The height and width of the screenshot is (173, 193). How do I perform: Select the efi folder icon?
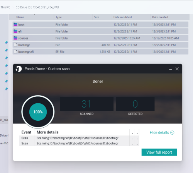(x=15, y=31)
